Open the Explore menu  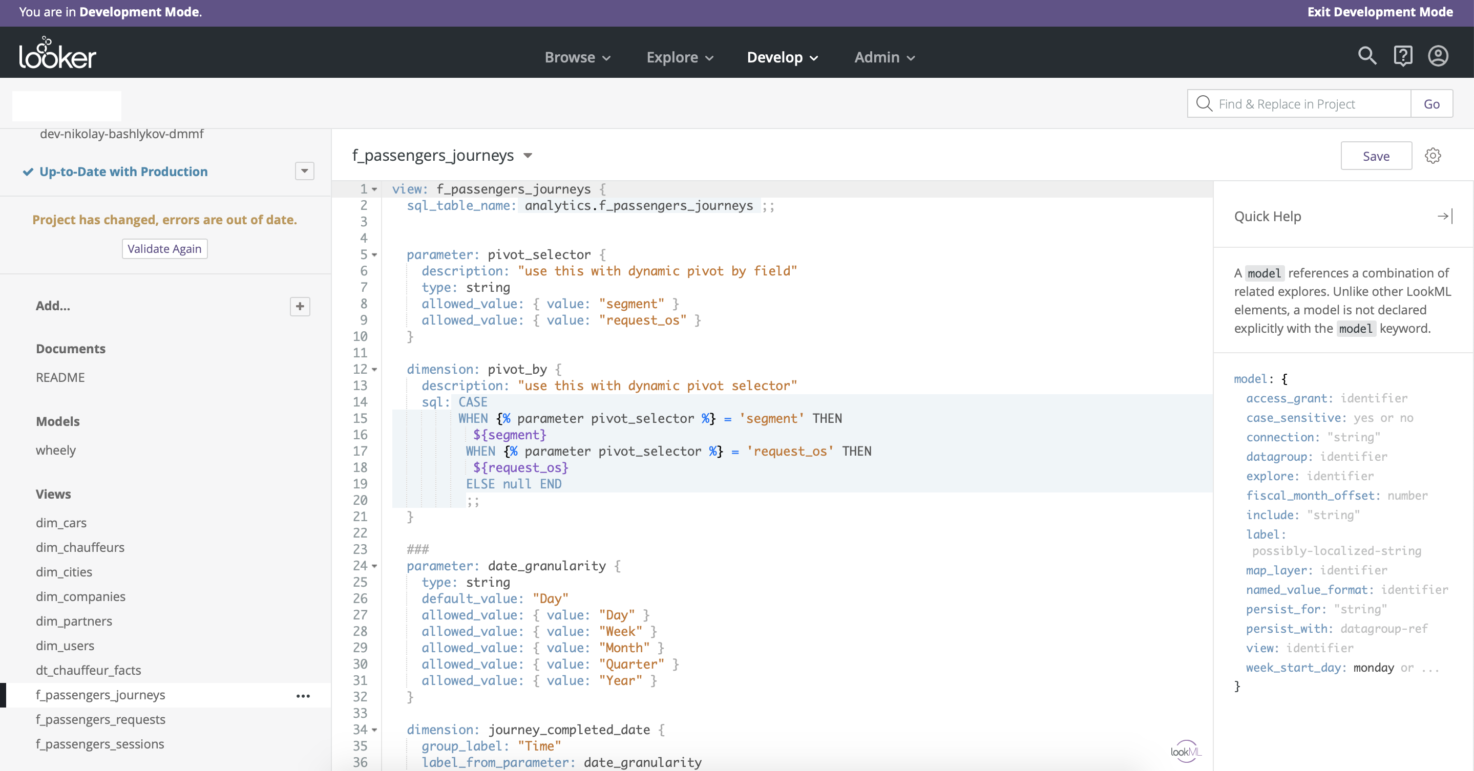point(679,57)
